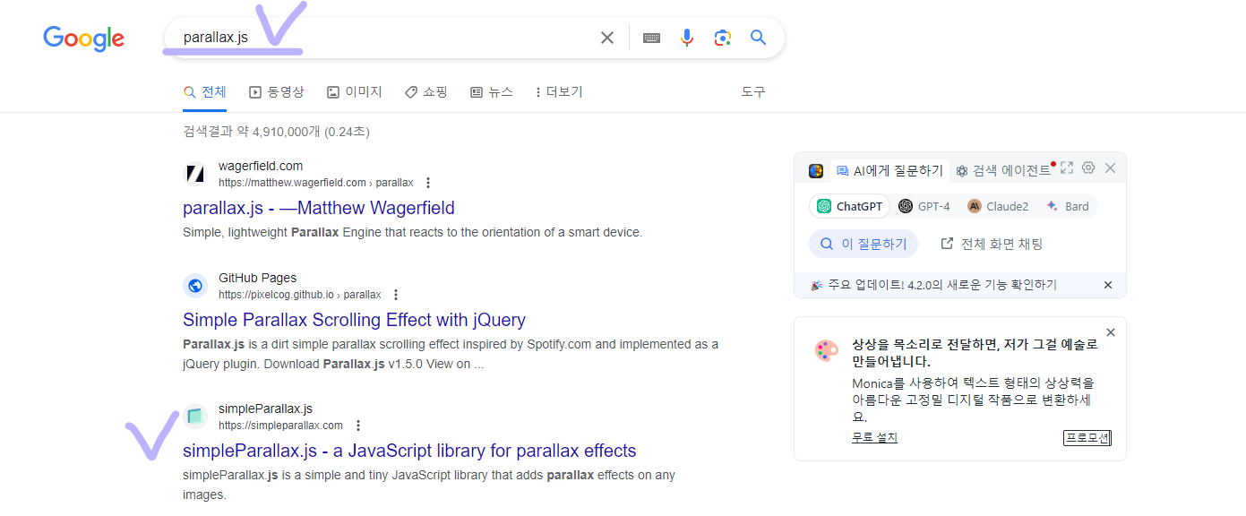Close the Monica AI panel
This screenshot has width=1246, height=516.
pyautogui.click(x=1111, y=168)
